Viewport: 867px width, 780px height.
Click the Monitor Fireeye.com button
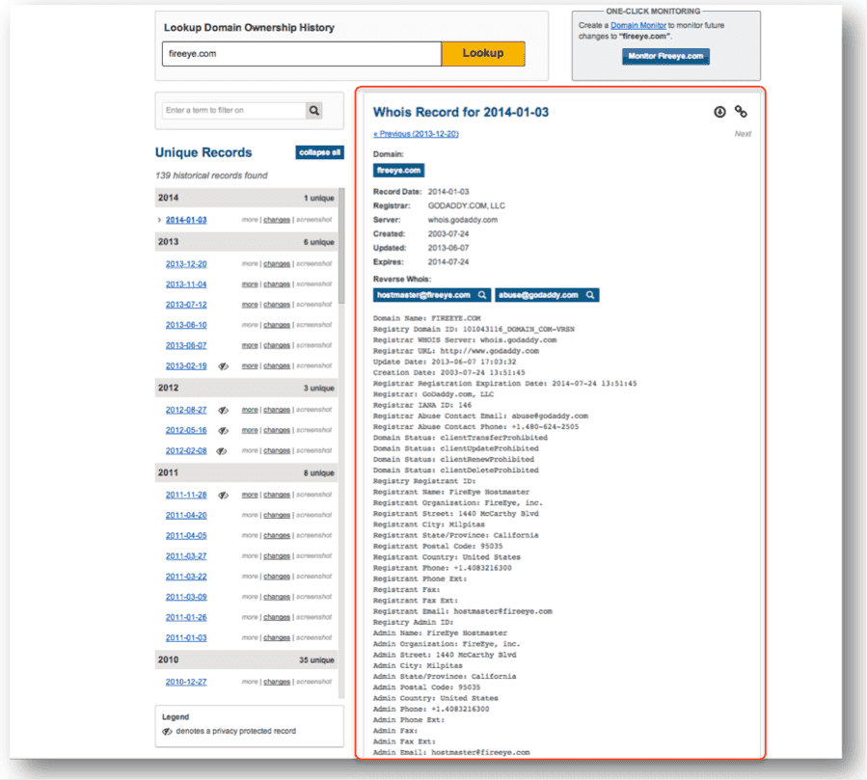coord(665,56)
